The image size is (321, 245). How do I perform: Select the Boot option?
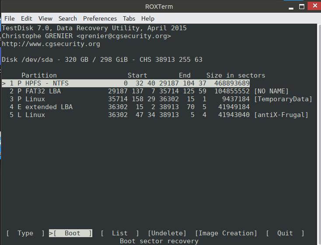(70, 233)
